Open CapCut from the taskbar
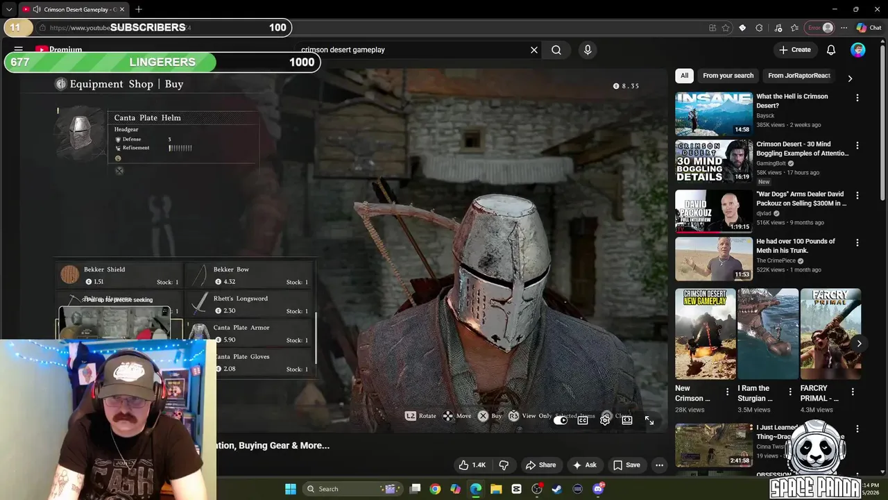Viewport: 888px width, 500px height. click(516, 489)
